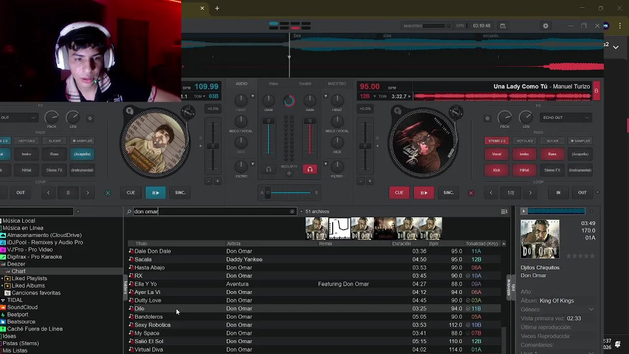This screenshot has width=629, height=354.
Task: Decrease right deck pitch with minus button
Action: [x=361, y=181]
